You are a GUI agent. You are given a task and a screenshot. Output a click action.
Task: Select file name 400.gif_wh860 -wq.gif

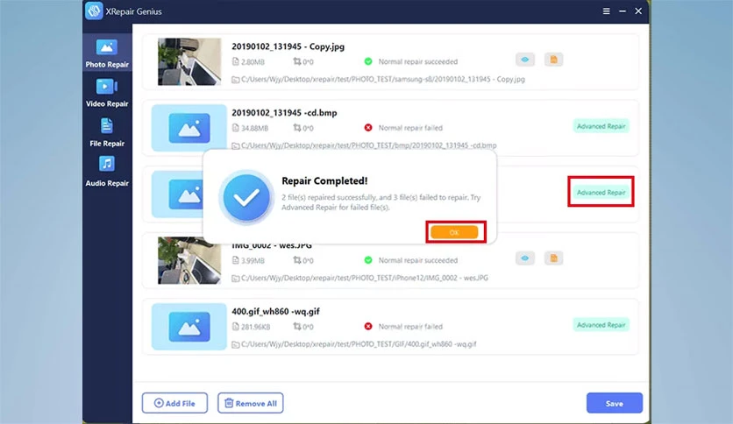[276, 312]
